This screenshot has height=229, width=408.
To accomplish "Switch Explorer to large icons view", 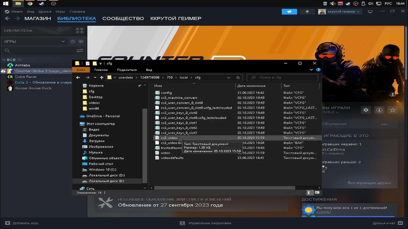I will click(x=317, y=193).
